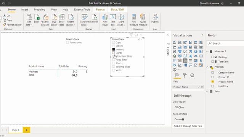Create a New measure
The width and height of the screenshot is (244, 137).
134,20
